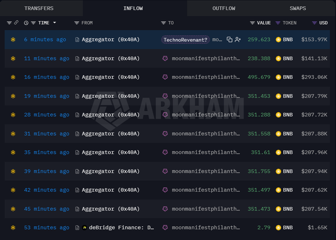Screen dimensions: 336x240
Task: Click the deBridge Finance logo icon
Action: coord(84,228)
